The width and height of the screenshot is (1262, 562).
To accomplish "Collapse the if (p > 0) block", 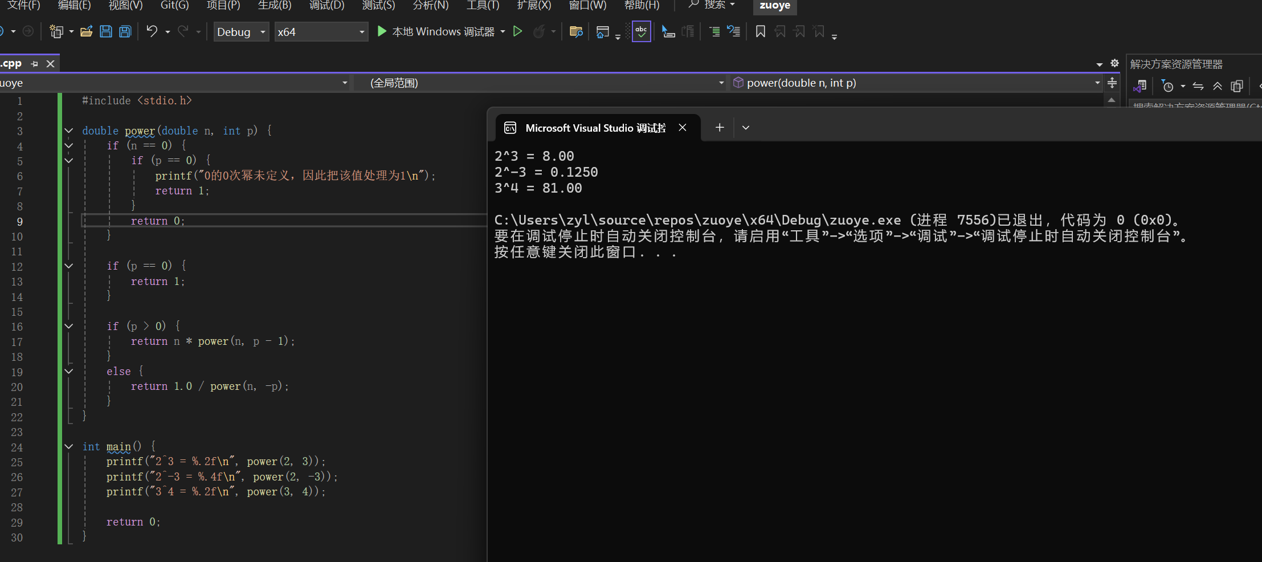I will [69, 326].
